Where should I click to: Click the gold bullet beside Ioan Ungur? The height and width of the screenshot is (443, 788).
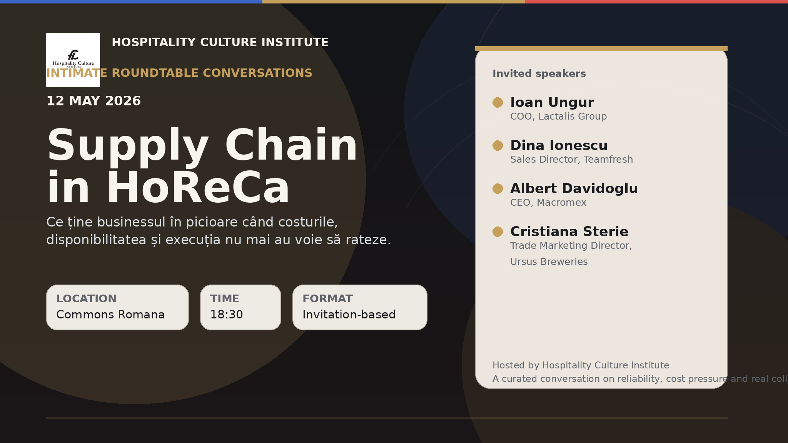[498, 103]
